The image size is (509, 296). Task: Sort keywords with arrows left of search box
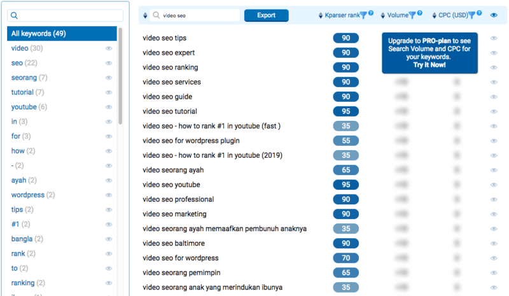[146, 15]
